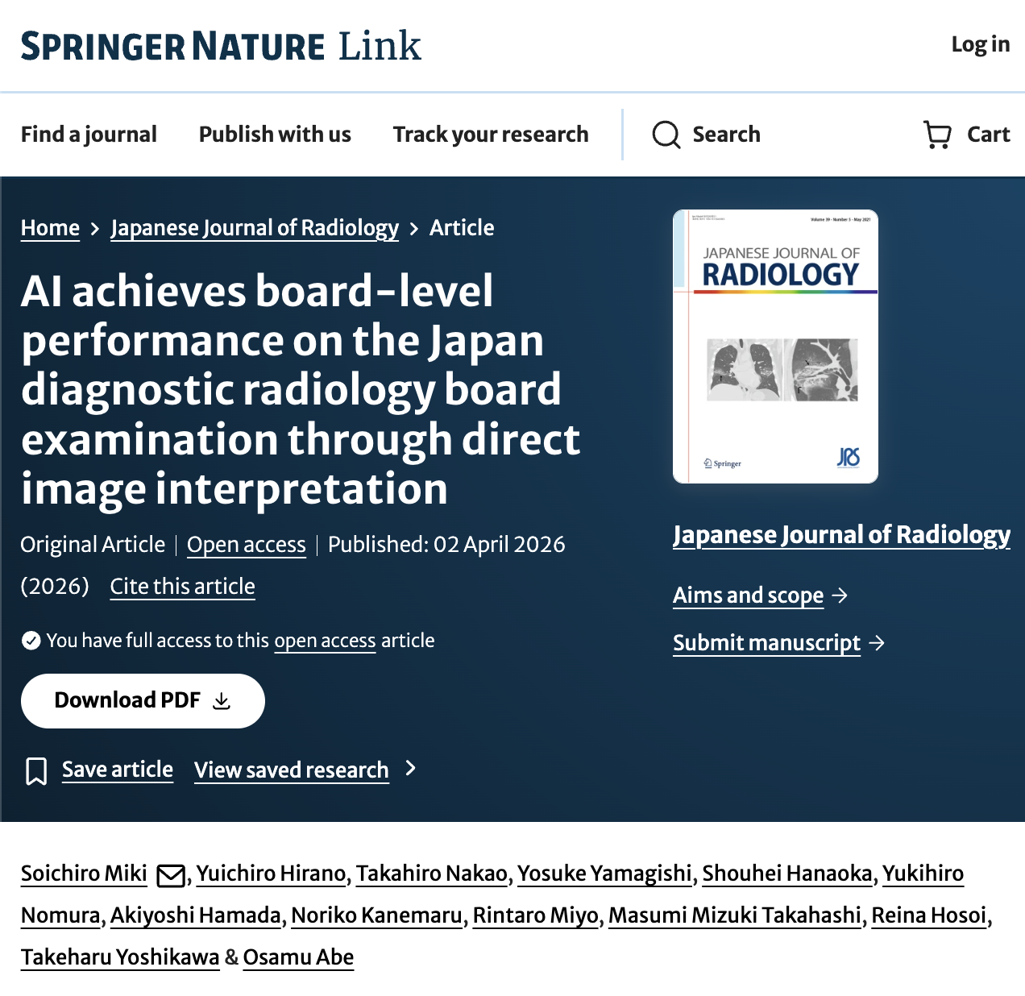The width and height of the screenshot is (1025, 996).
Task: Open the search magnifier icon
Action: [x=666, y=135]
